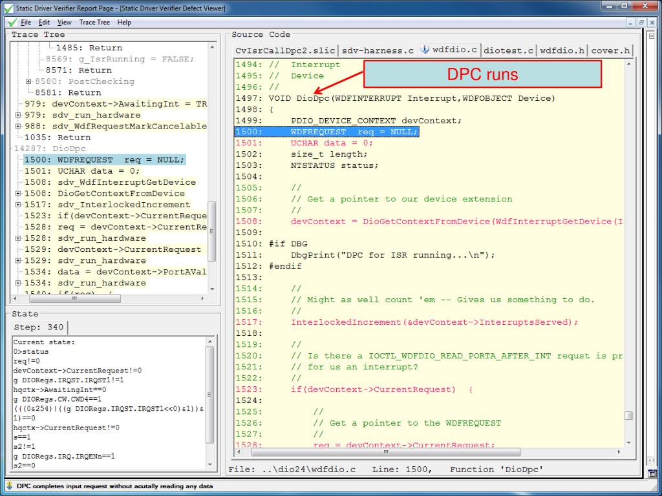This screenshot has width=662, height=496.
Task: Select 979: devContext->AwaitingInt trace row
Action: [x=115, y=104]
